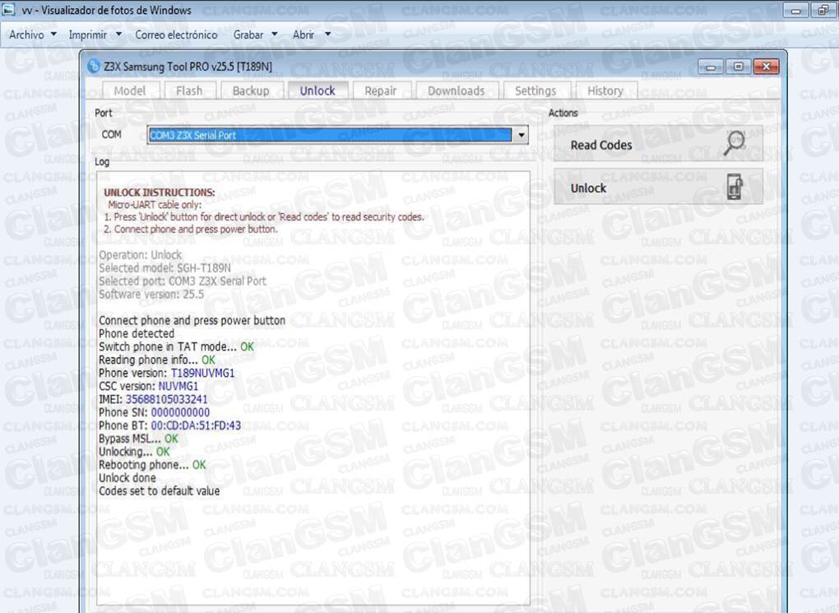Click the Unlock action button
This screenshot has height=613, width=839.
tap(658, 187)
